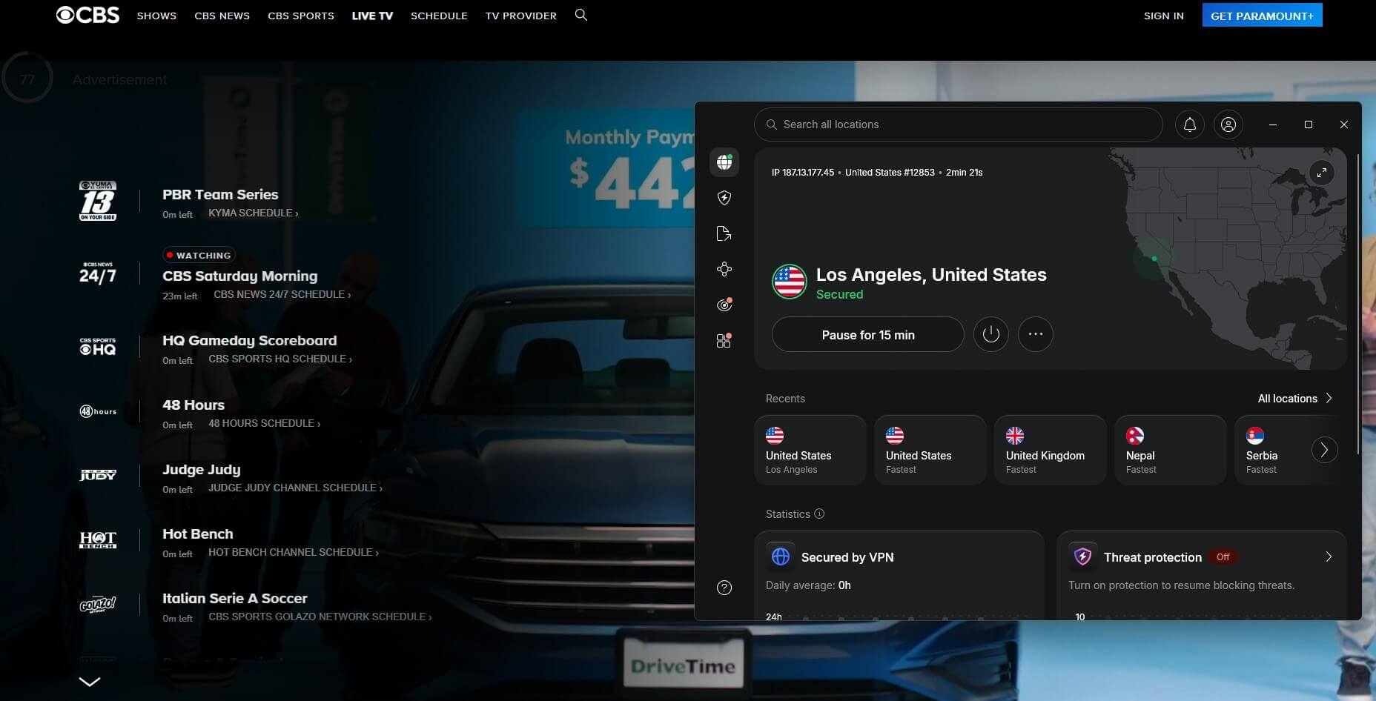Select the LIVE TV nav item
This screenshot has width=1376, height=701.
pyautogui.click(x=372, y=16)
